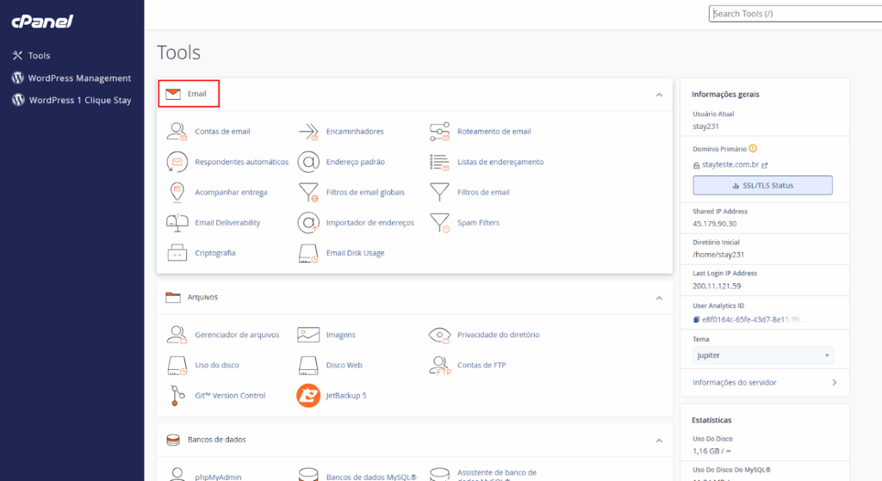
Task: Open the Spam Filters funnel icon
Action: pos(440,223)
